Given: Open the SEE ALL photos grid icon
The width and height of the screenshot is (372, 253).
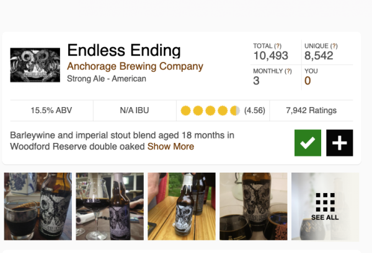Looking at the screenshot, I should [x=325, y=207].
